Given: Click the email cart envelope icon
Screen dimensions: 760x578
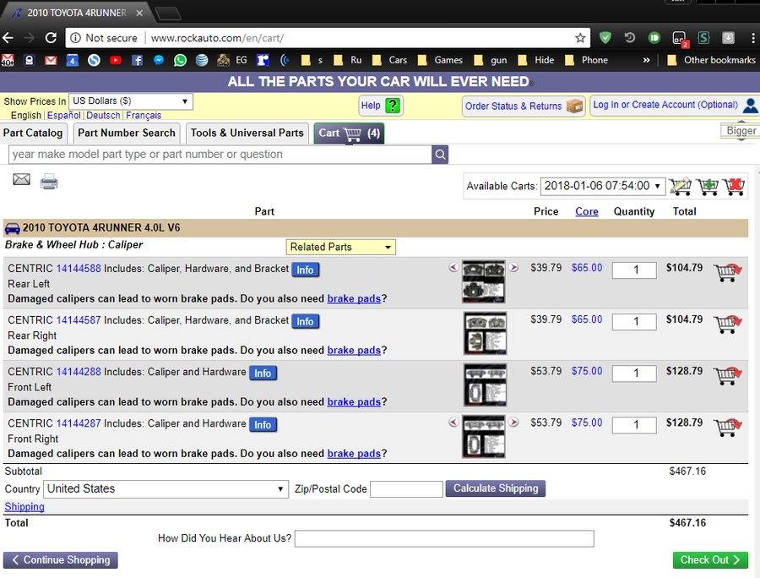Looking at the screenshot, I should click(21, 179).
